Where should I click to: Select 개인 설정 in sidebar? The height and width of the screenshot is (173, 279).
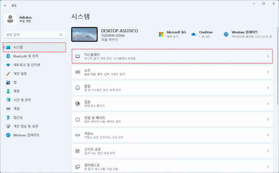pos(34,74)
